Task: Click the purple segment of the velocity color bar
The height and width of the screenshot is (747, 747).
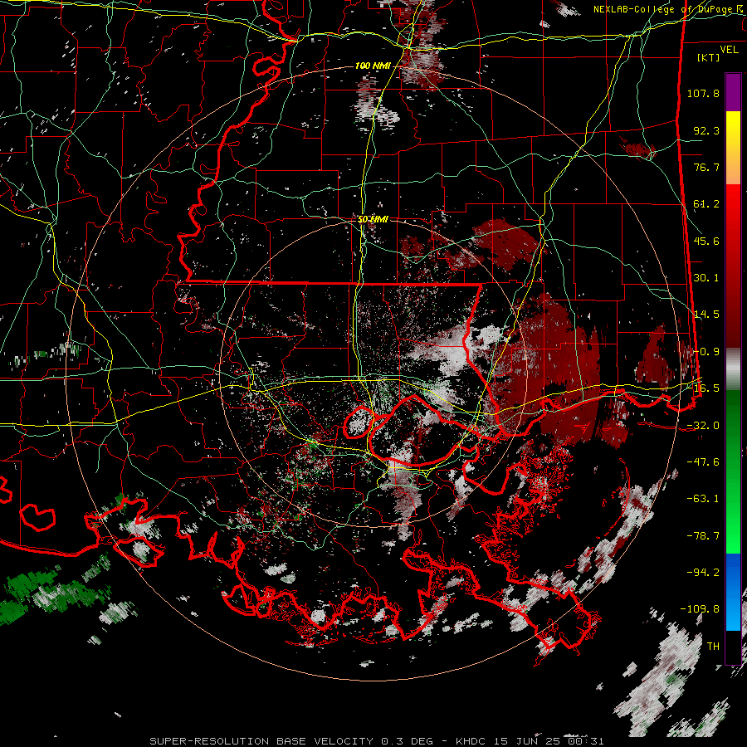Action: [733, 92]
